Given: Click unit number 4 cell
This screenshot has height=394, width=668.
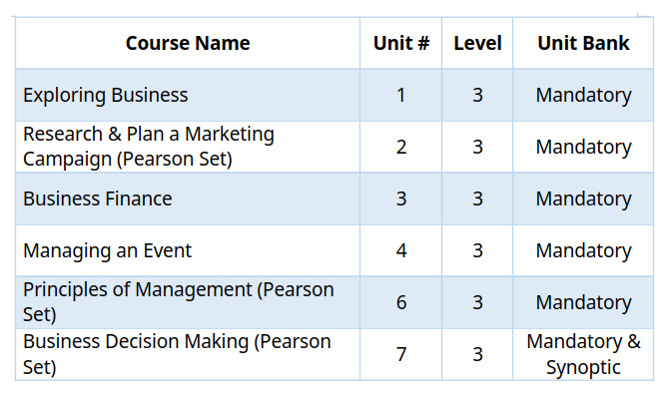Looking at the screenshot, I should pyautogui.click(x=400, y=250).
